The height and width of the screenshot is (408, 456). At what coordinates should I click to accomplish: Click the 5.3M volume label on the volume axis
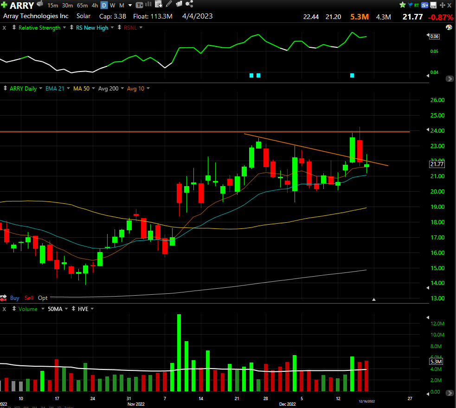436,362
